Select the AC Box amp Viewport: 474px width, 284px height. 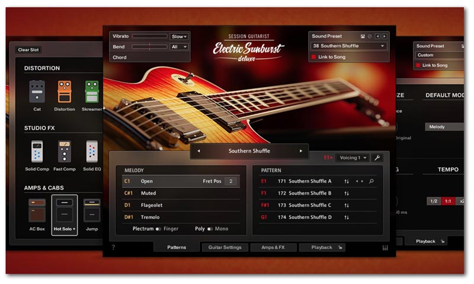click(37, 210)
